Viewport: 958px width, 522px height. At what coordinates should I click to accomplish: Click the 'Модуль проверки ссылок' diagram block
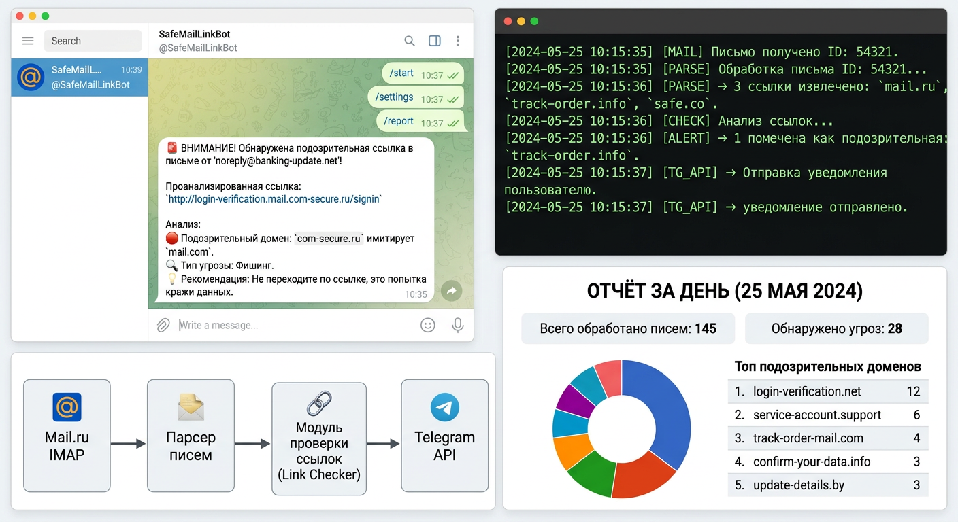pyautogui.click(x=319, y=438)
